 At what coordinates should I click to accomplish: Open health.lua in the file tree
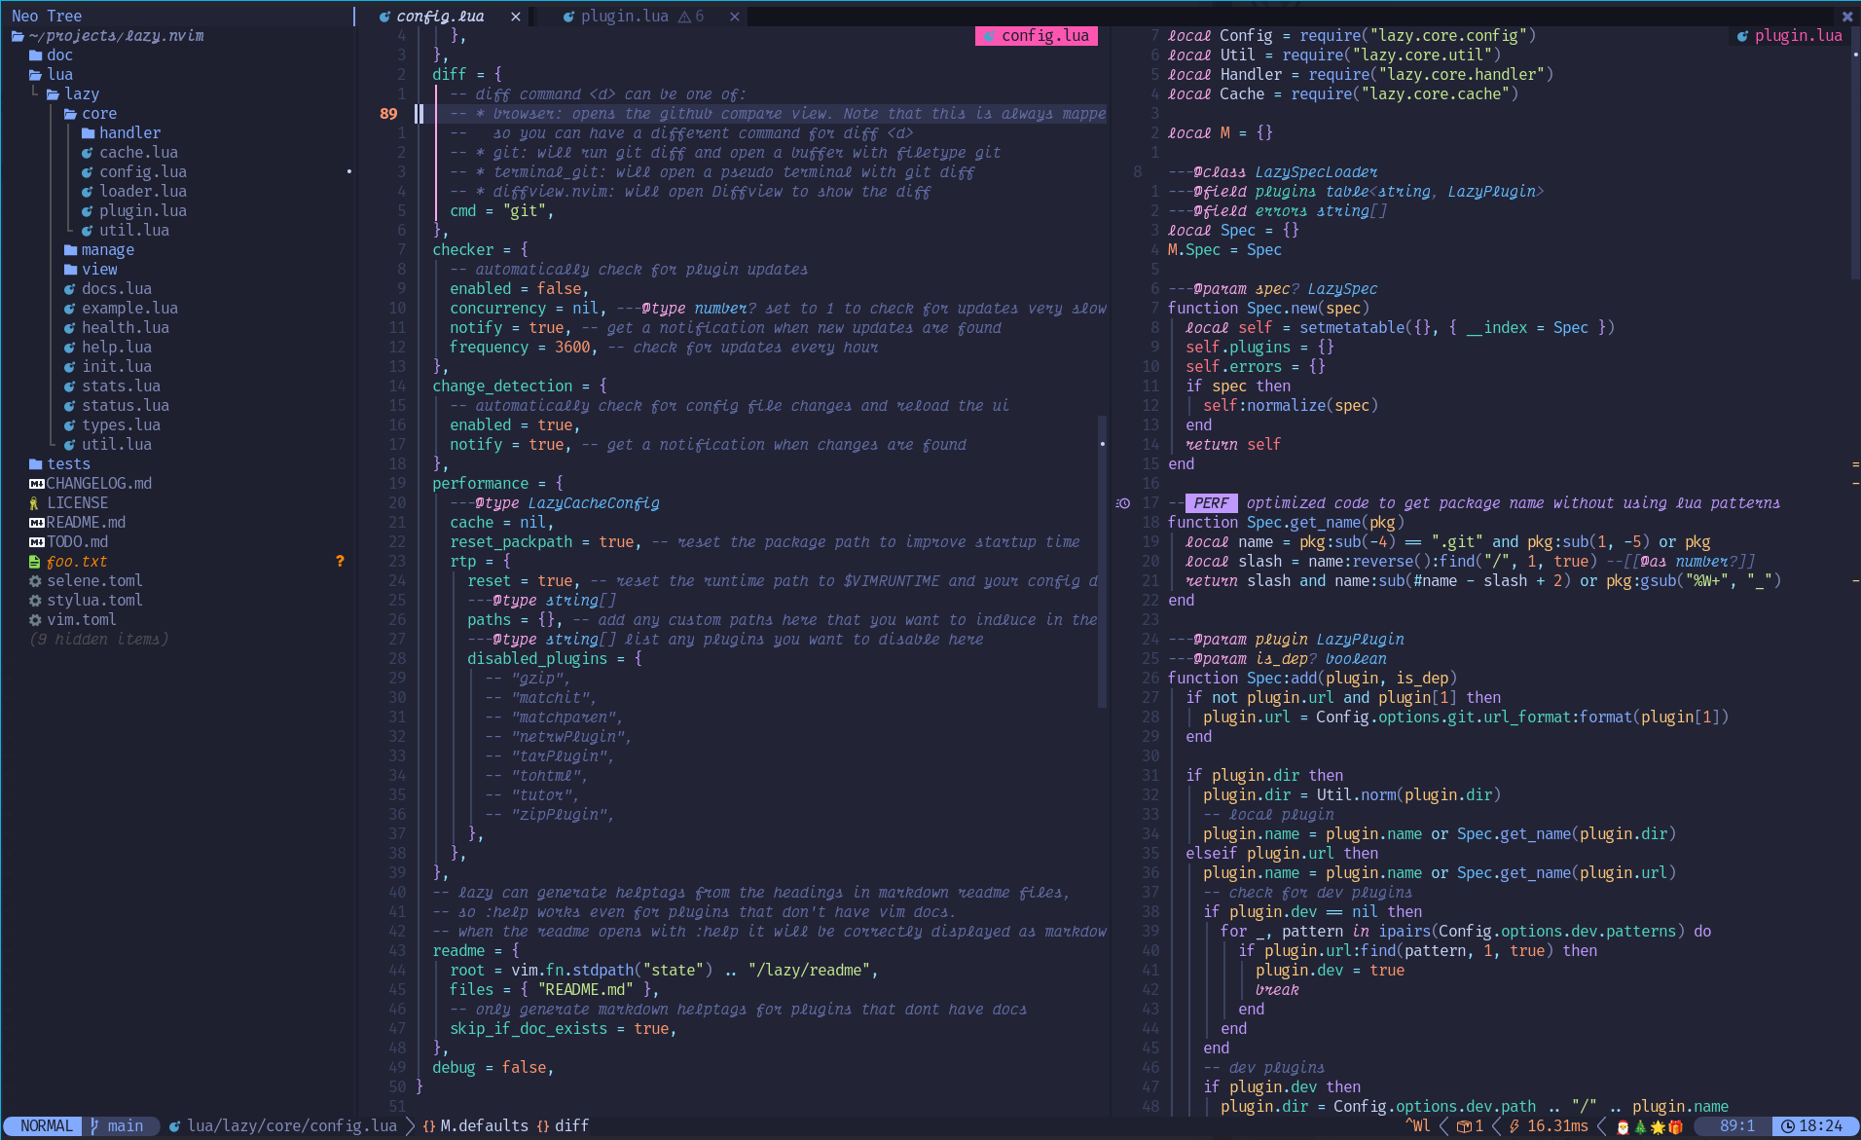tap(126, 328)
